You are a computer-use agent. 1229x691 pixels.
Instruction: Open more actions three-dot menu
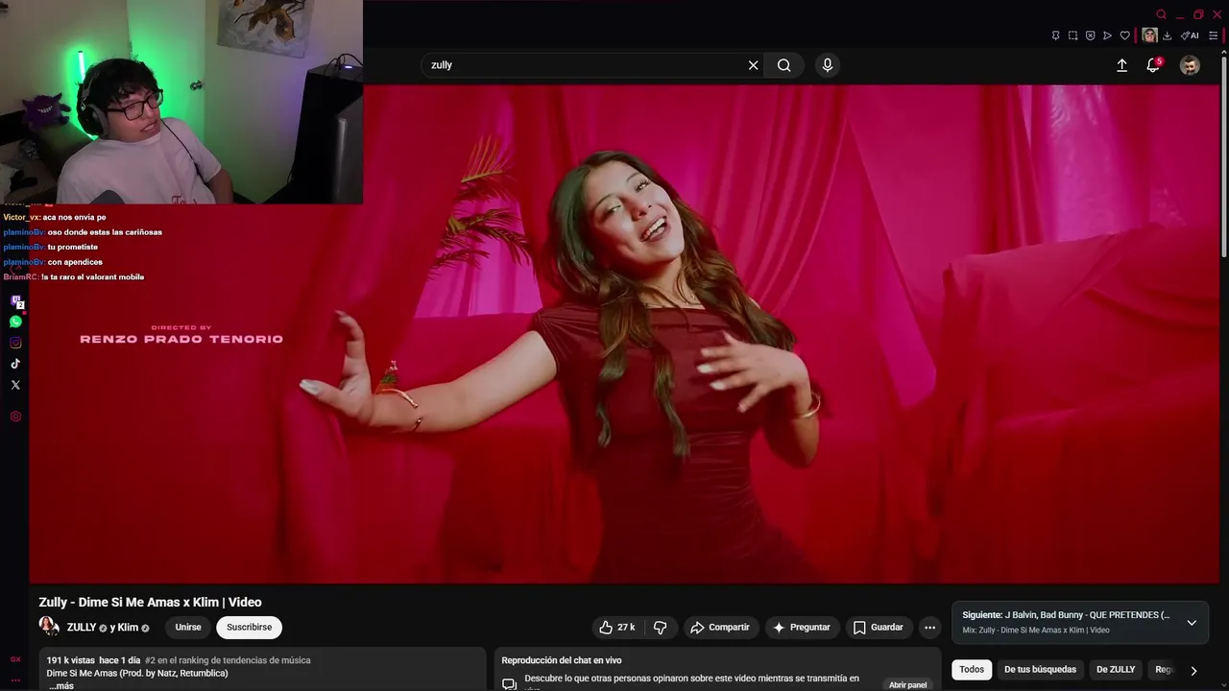coord(929,628)
